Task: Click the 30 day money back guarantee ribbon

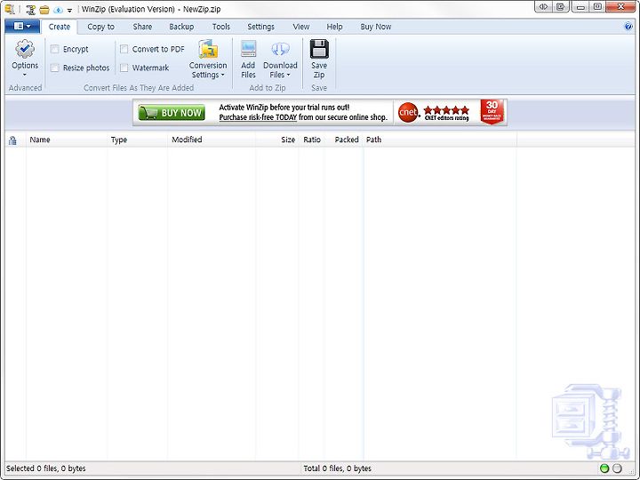Action: point(492,111)
